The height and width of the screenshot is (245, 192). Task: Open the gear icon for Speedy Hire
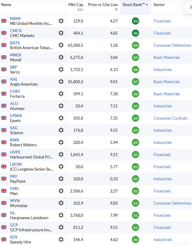(x=61, y=240)
